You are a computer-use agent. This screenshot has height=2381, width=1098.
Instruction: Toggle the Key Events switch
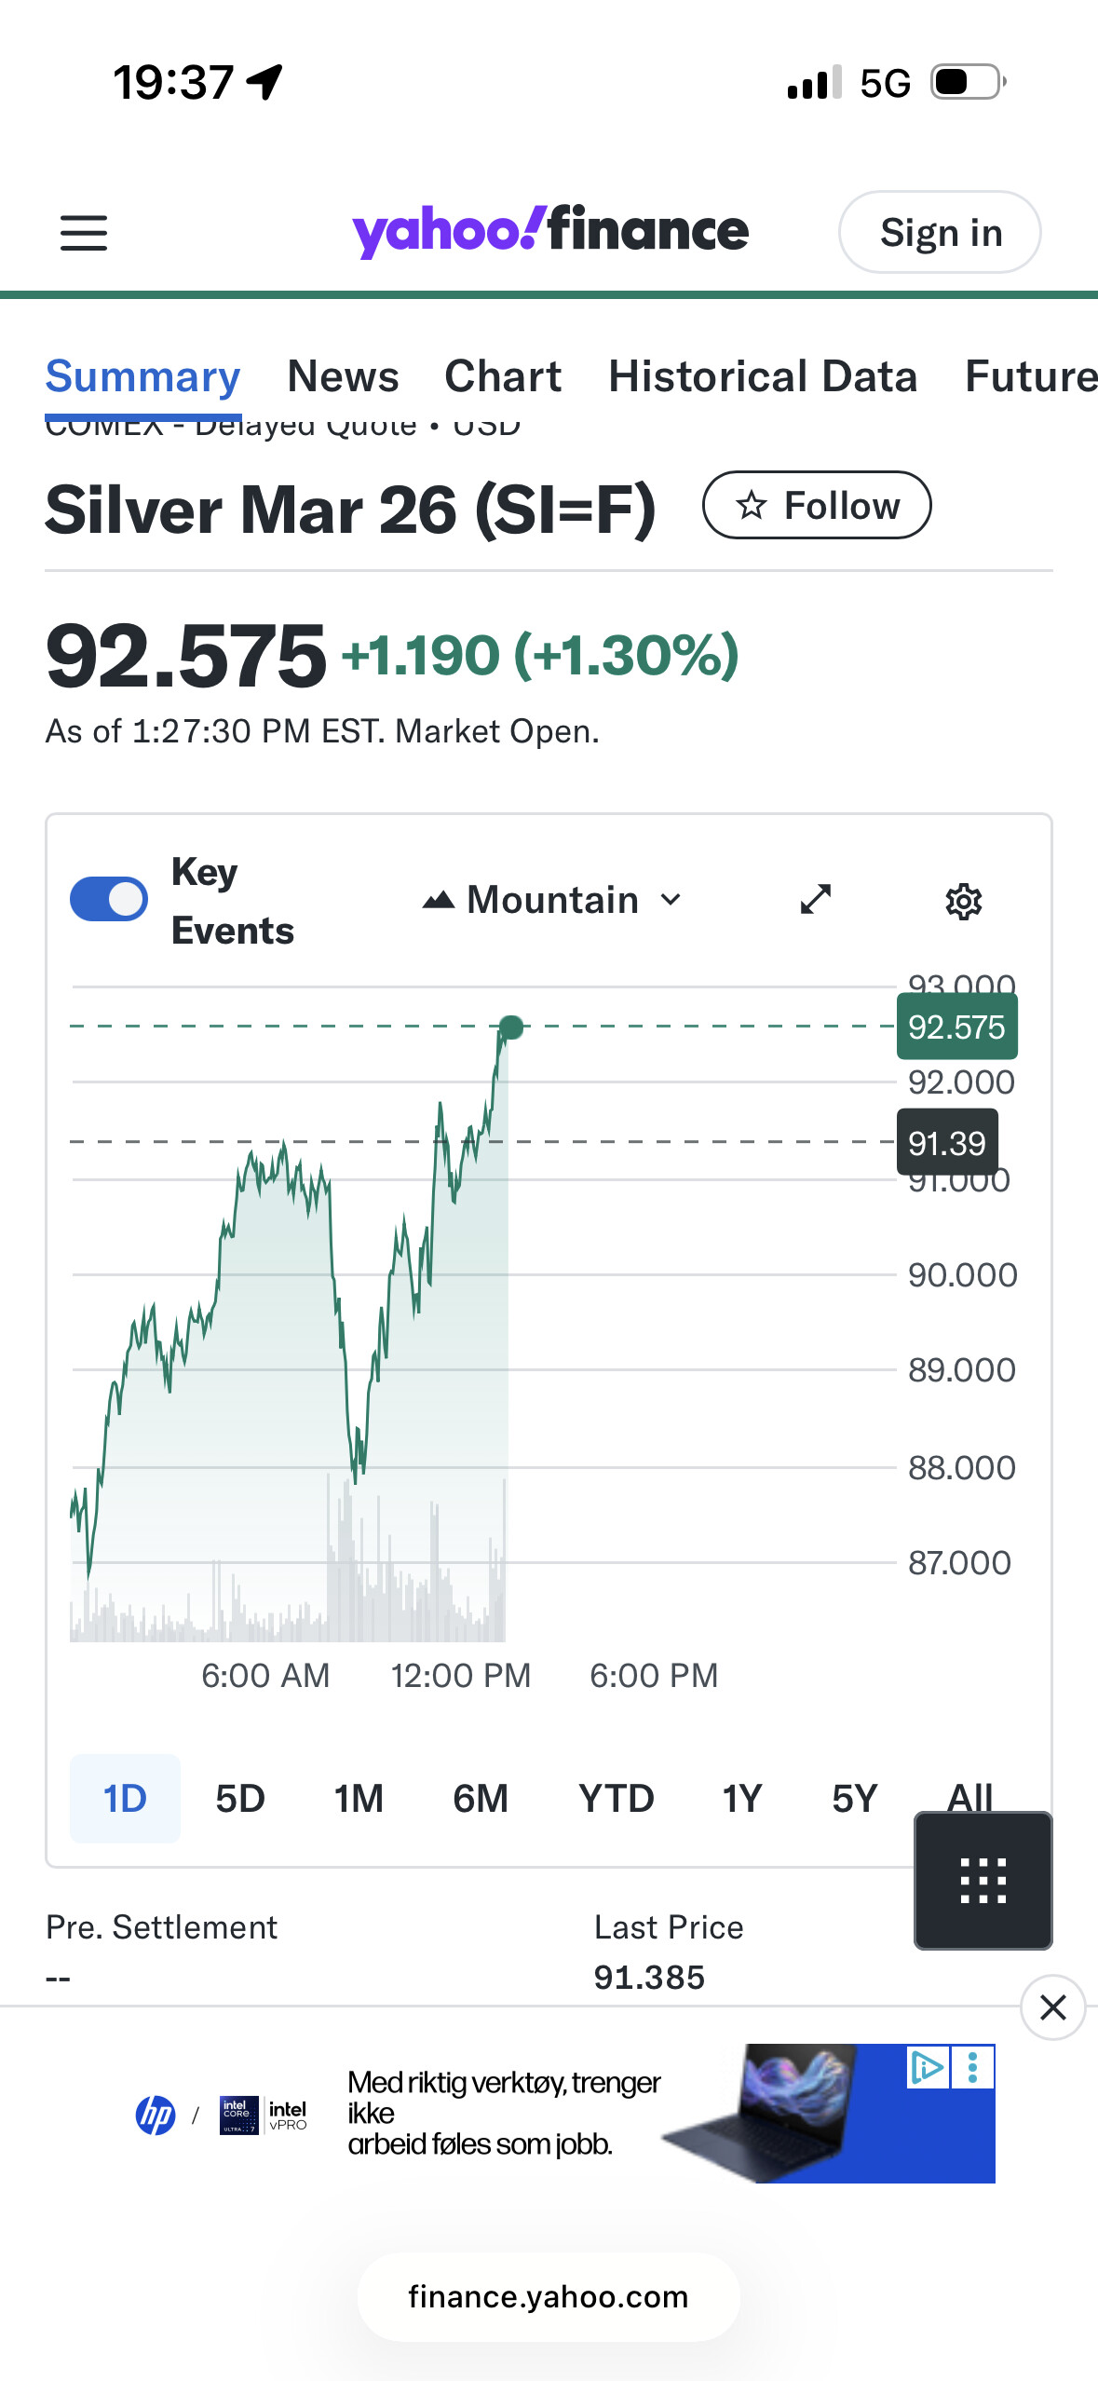click(x=109, y=899)
